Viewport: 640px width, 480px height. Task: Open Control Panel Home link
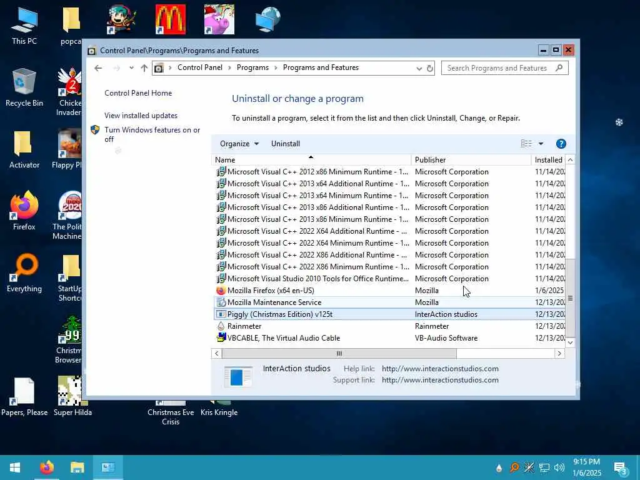138,93
